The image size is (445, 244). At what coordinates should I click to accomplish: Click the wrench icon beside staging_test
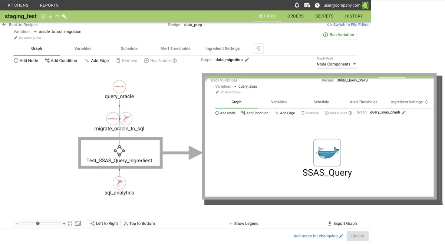pos(64,16)
